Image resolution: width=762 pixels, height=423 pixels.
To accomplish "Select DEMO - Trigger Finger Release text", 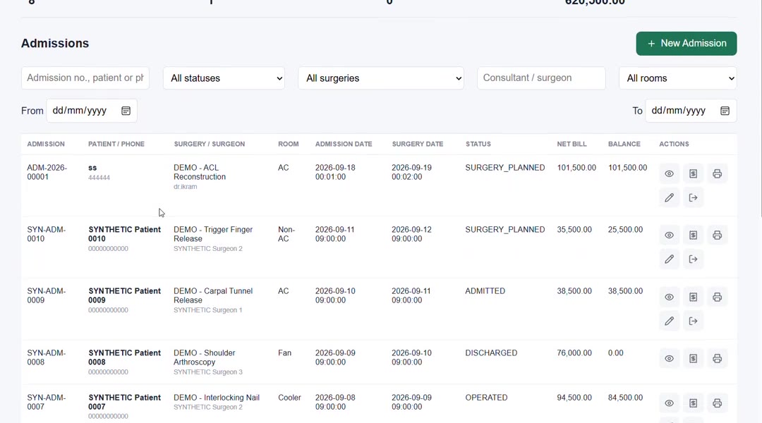I will (x=213, y=234).
